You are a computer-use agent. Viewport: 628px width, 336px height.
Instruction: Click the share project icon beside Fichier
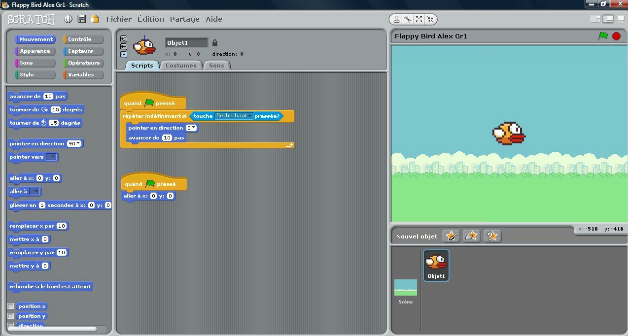pyautogui.click(x=95, y=19)
